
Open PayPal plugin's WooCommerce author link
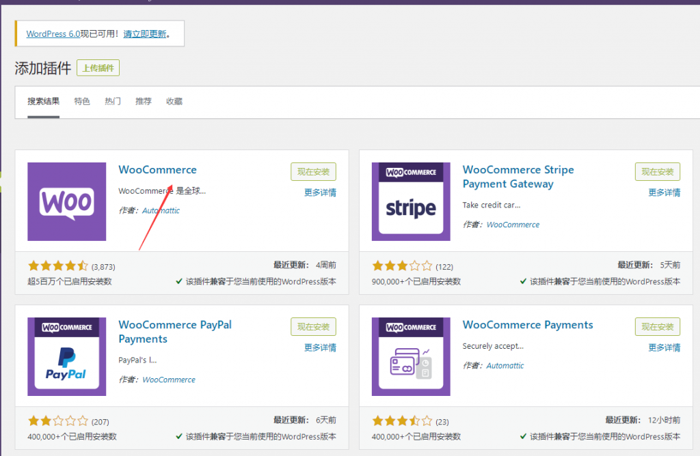(169, 380)
